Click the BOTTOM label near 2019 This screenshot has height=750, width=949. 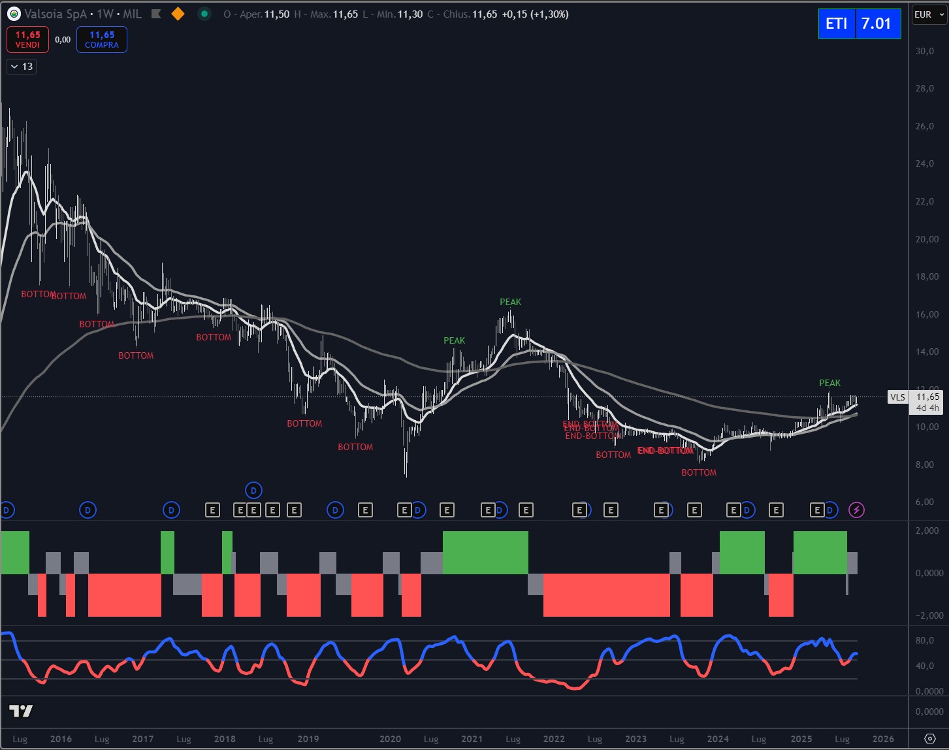(304, 423)
